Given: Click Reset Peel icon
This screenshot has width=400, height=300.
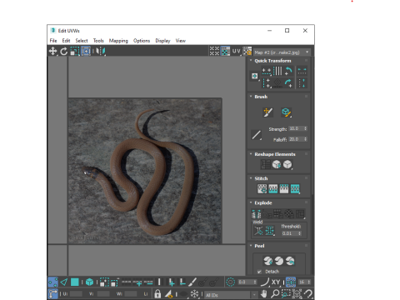Looking at the screenshot, I should 290,261.
